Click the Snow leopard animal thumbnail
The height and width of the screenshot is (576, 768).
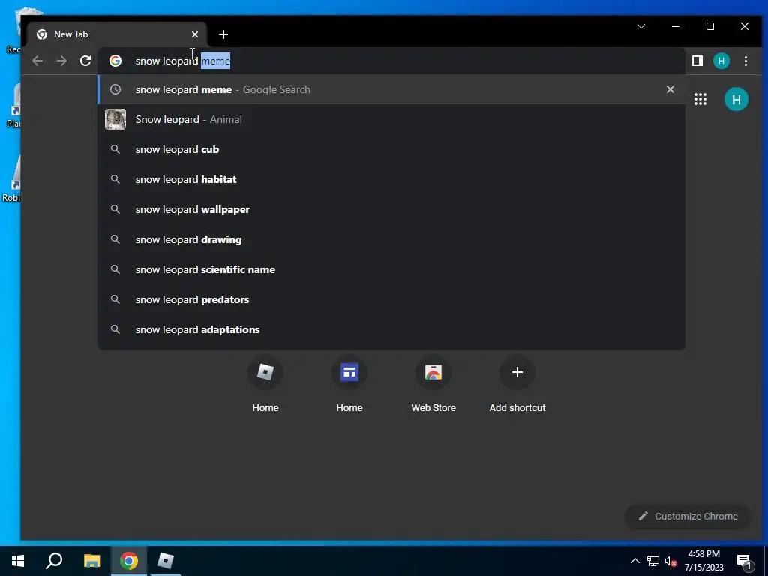(115, 119)
